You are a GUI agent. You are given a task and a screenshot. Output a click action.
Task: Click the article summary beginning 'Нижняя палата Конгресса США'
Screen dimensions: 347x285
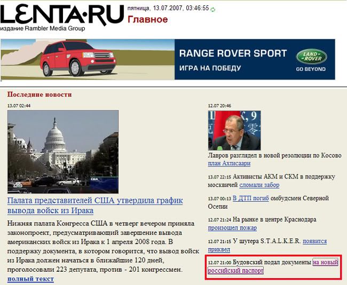point(104,247)
